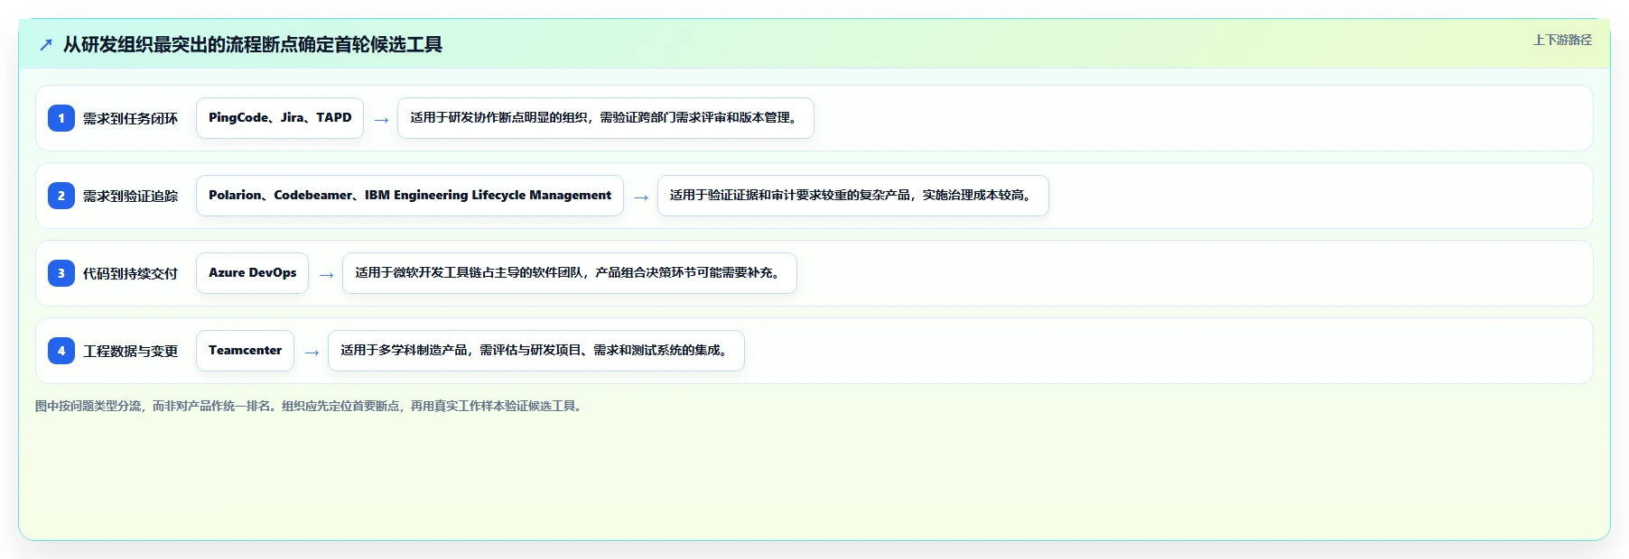Select the 代码到持续交付 row label
Viewport: 1629px width, 559px height.
131,274
